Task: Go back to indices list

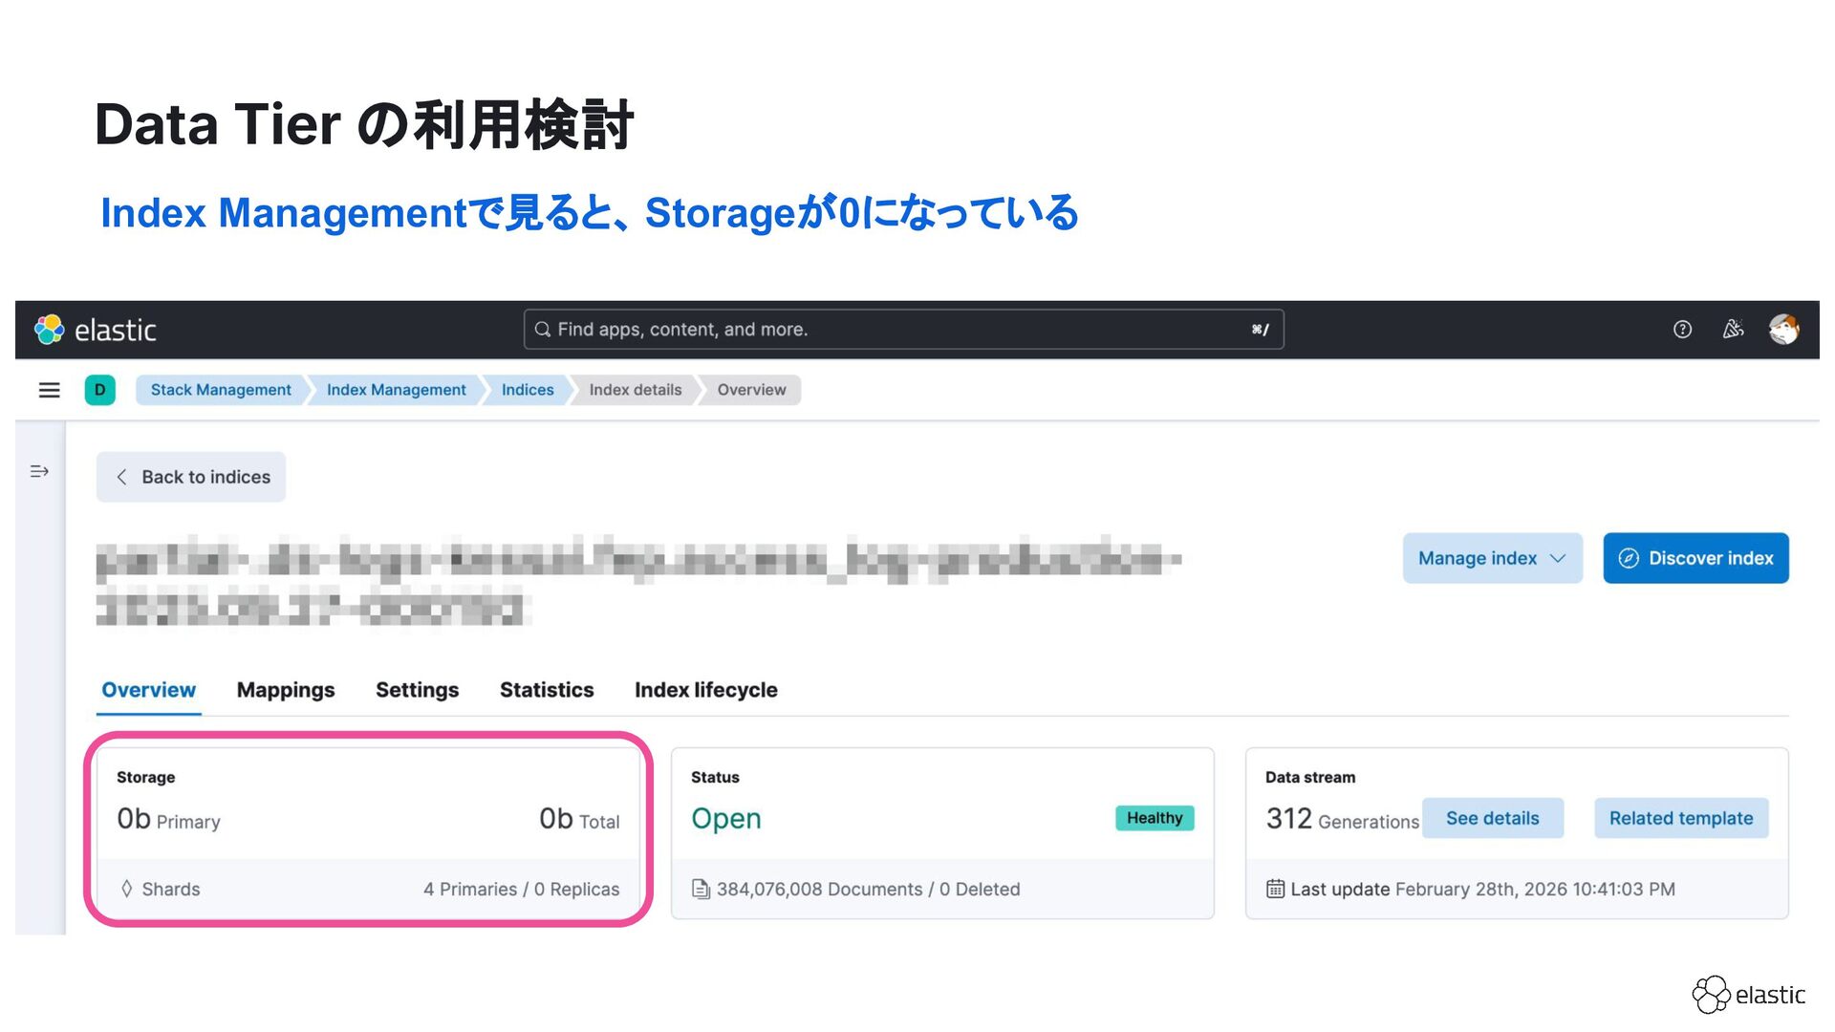Action: (x=191, y=477)
